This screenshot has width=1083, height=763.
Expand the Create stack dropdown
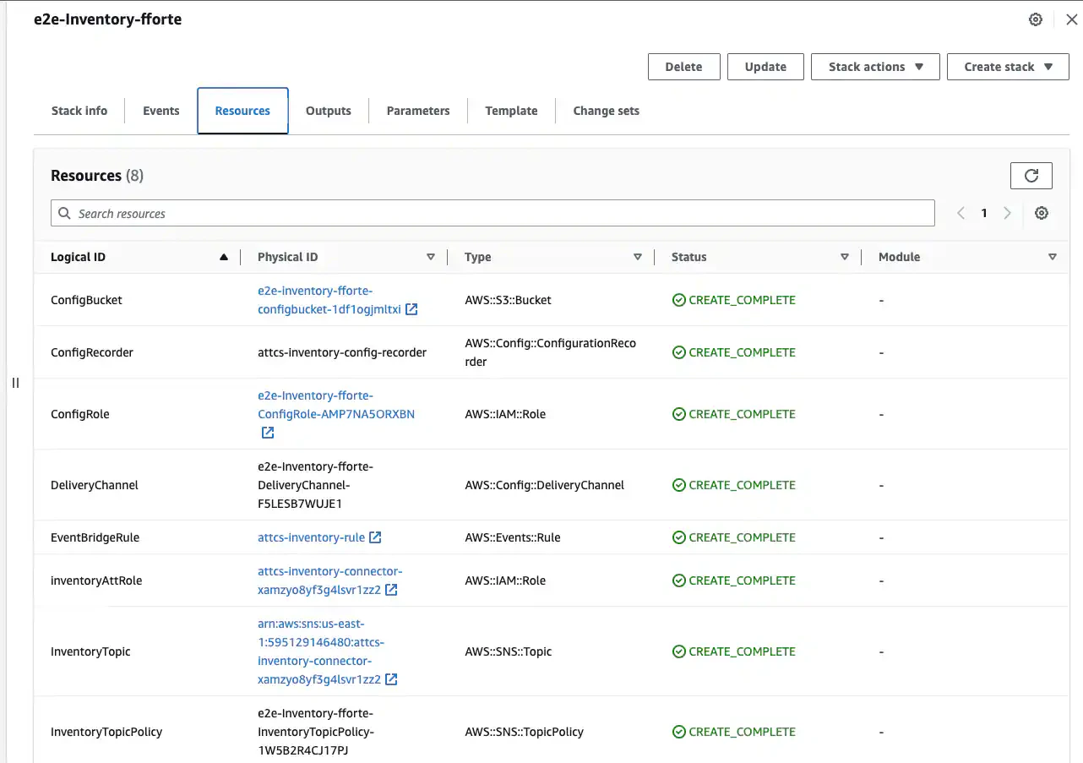[1008, 67]
